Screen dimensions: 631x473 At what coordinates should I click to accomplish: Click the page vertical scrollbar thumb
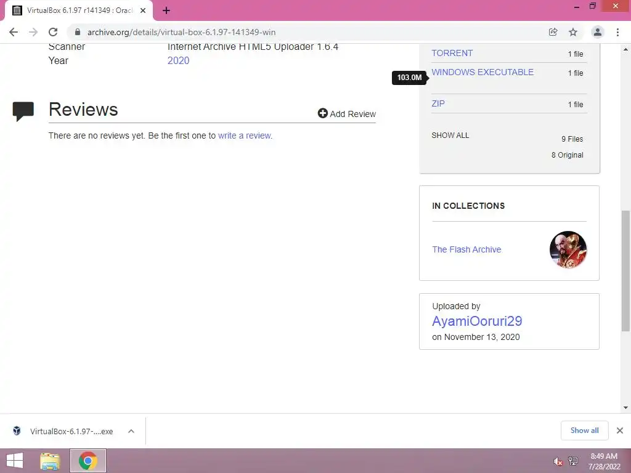tap(626, 271)
